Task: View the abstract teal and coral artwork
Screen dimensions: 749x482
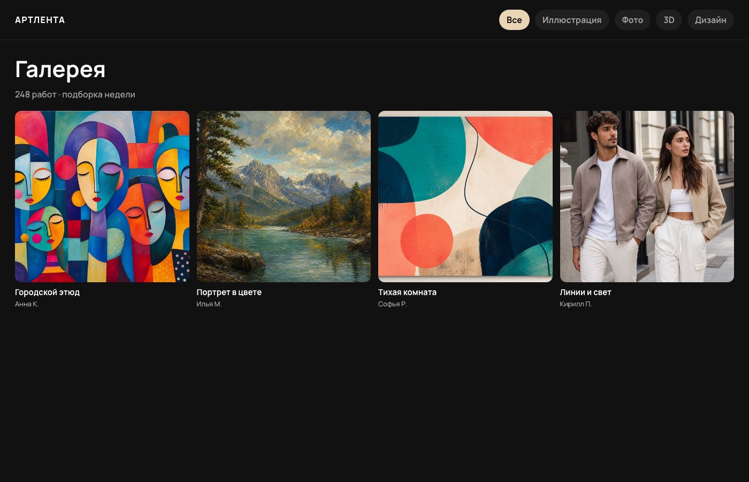Action: (465, 197)
